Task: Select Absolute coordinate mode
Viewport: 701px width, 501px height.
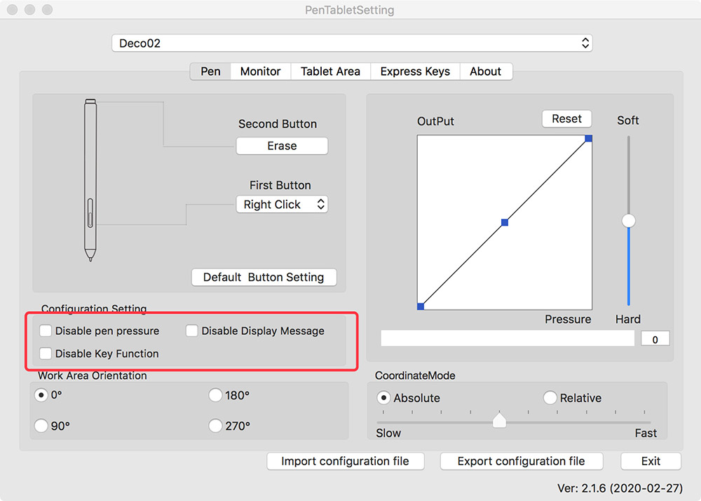Action: (x=383, y=398)
